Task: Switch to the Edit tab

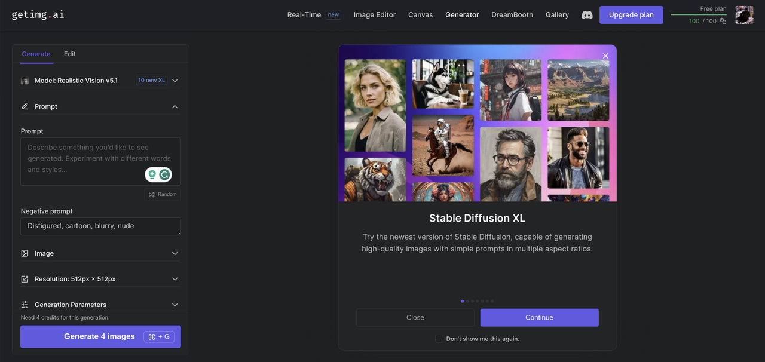Action: (70, 54)
